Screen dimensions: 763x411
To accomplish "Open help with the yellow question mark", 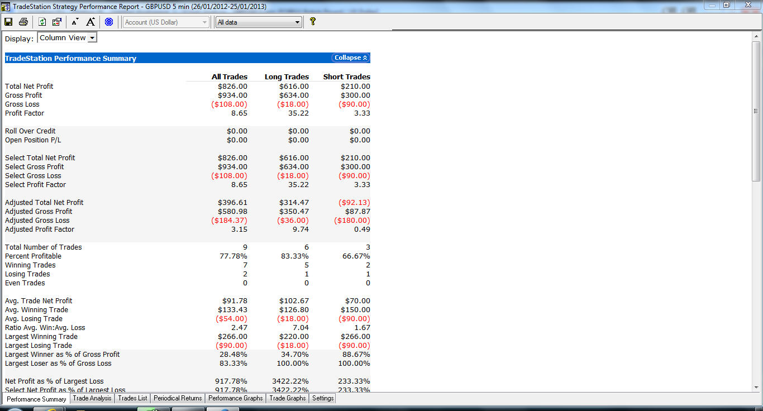I will click(312, 21).
